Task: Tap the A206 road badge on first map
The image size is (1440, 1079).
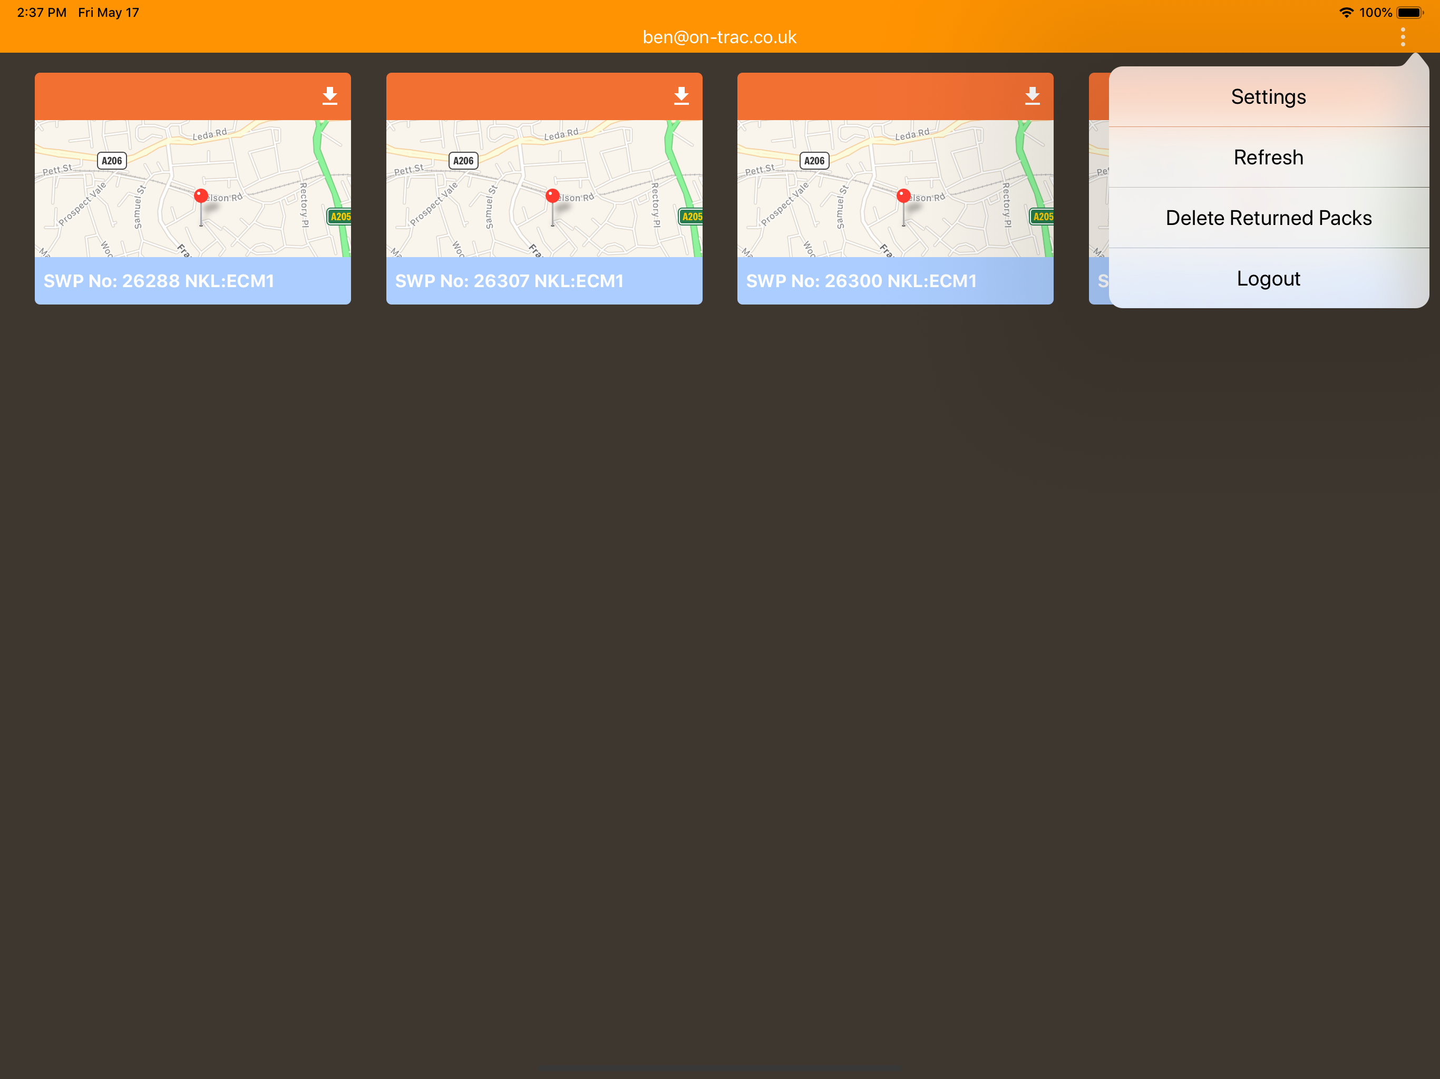Action: point(111,161)
